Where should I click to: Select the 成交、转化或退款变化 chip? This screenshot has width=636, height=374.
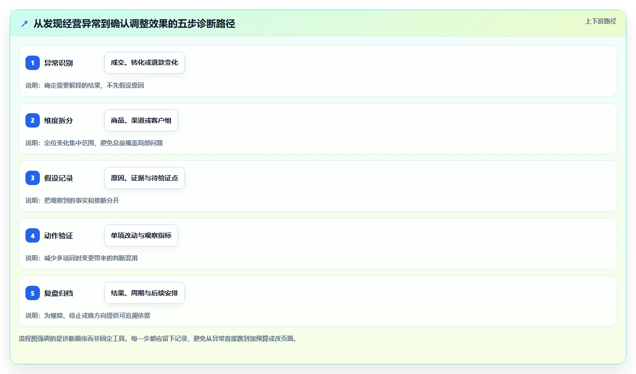(144, 63)
